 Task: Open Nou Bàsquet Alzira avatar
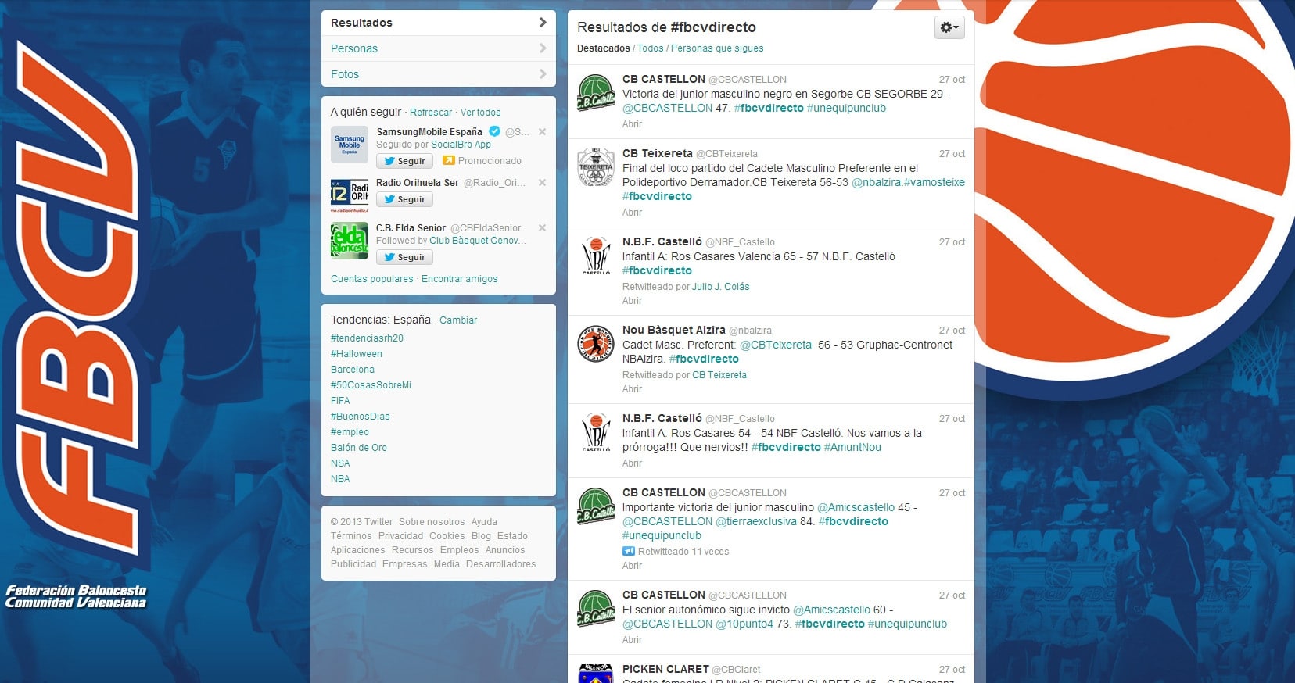[x=596, y=344]
